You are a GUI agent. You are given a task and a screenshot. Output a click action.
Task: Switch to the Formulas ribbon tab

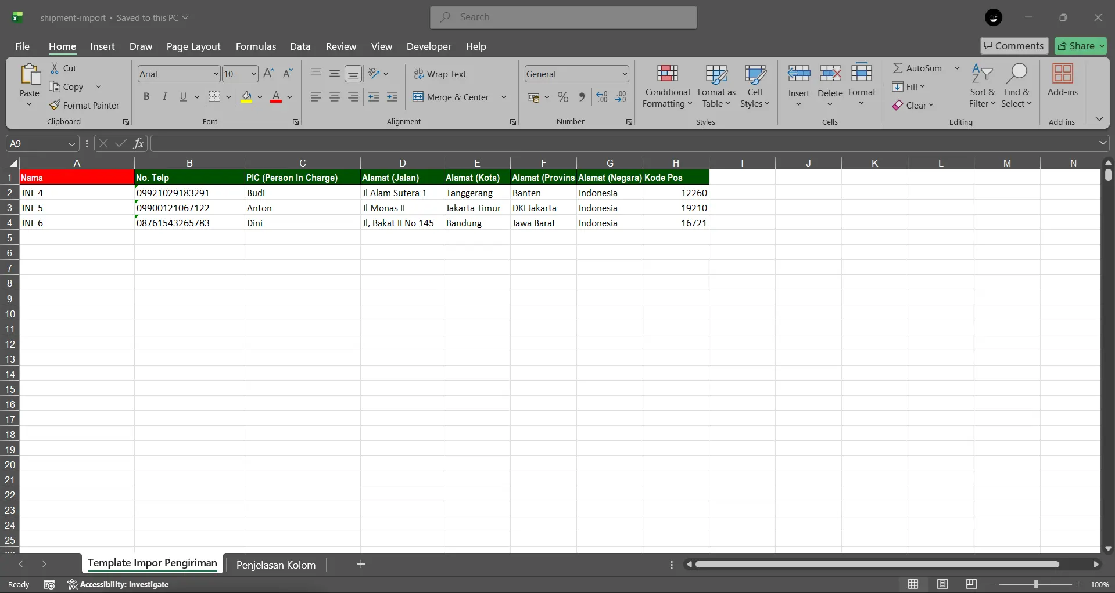256,46
